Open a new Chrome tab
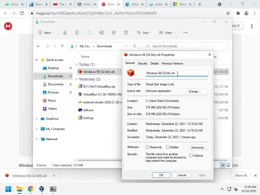This screenshot has width=260, height=195. pyautogui.click(x=200, y=4)
